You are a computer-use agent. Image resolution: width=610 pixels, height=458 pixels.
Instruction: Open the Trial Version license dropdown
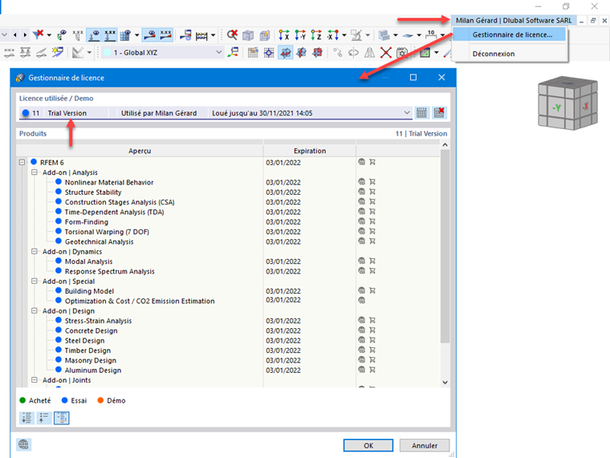click(x=407, y=113)
